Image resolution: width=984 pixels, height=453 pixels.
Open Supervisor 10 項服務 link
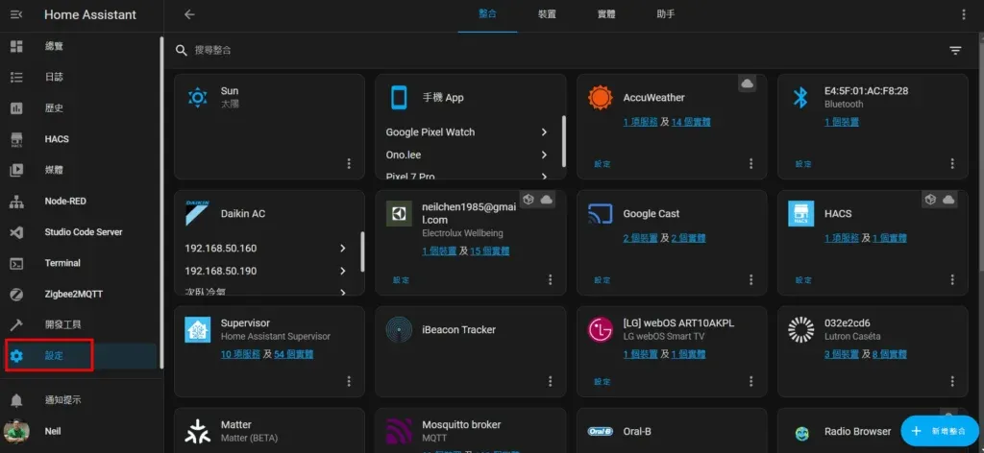(x=240, y=355)
